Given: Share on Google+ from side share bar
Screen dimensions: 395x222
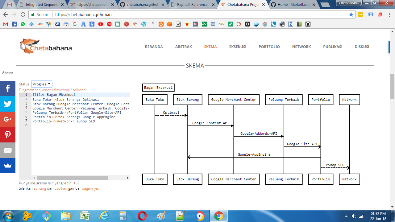Looking at the screenshot, I should click(x=8, y=119).
